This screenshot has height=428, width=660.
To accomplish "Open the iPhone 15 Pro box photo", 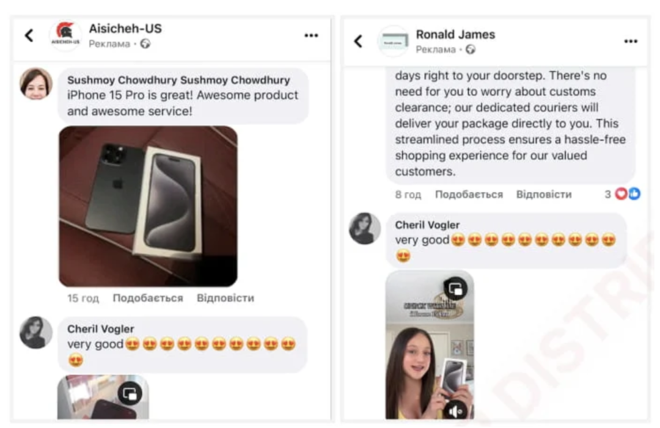I will (148, 206).
